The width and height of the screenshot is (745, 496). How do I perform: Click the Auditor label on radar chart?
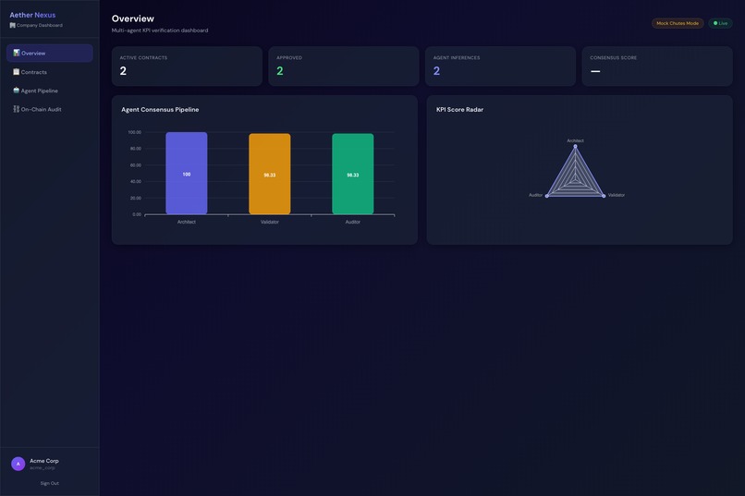click(535, 195)
